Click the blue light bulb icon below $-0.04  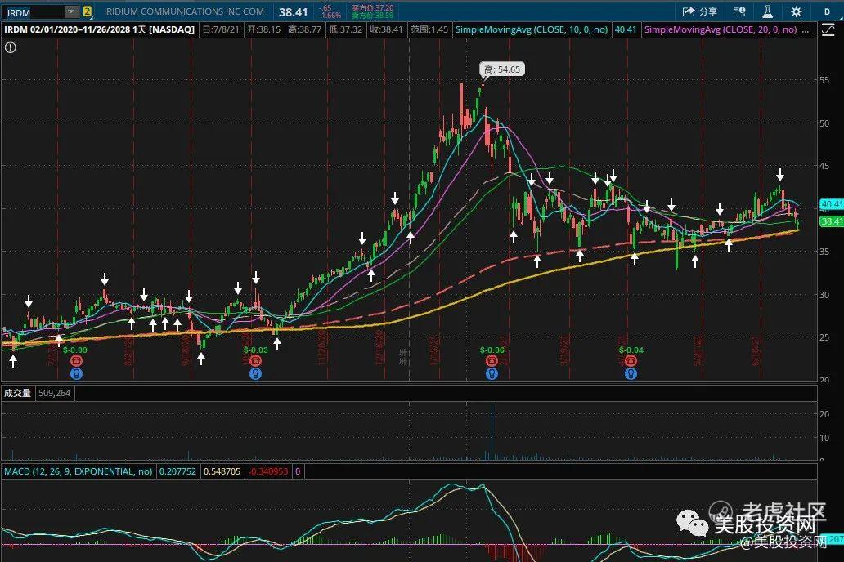(631, 373)
